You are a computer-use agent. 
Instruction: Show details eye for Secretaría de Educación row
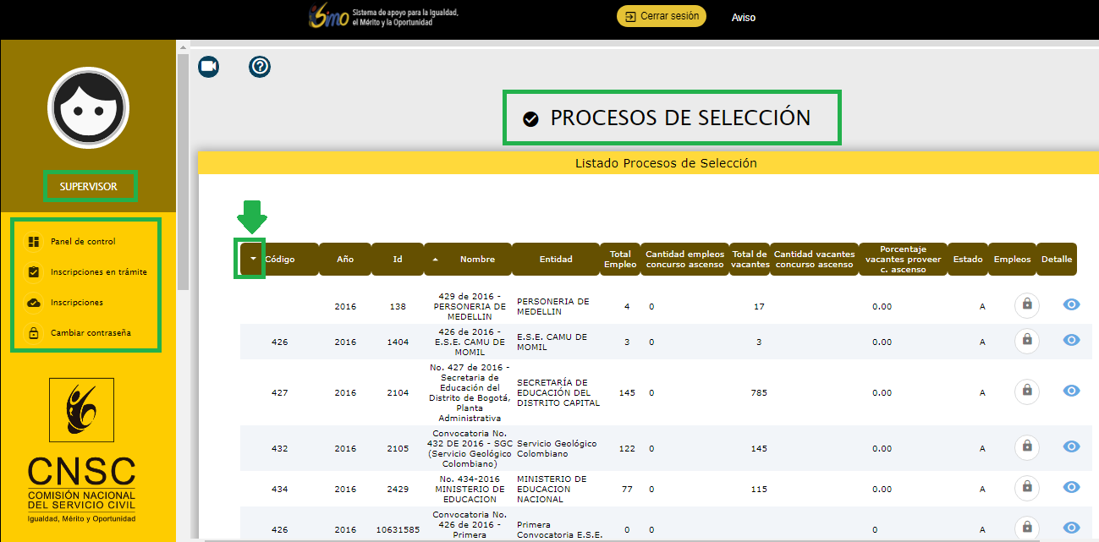click(1071, 391)
